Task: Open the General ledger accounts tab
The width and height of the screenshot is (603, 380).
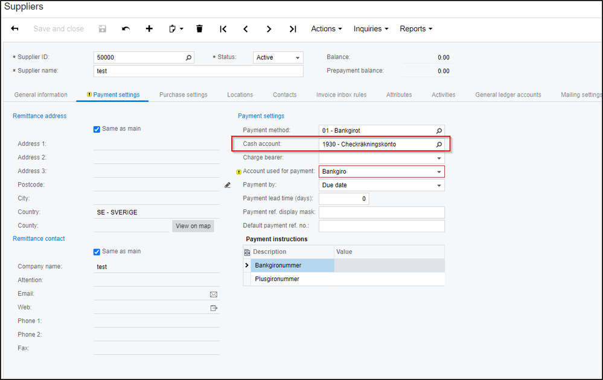Action: point(508,95)
